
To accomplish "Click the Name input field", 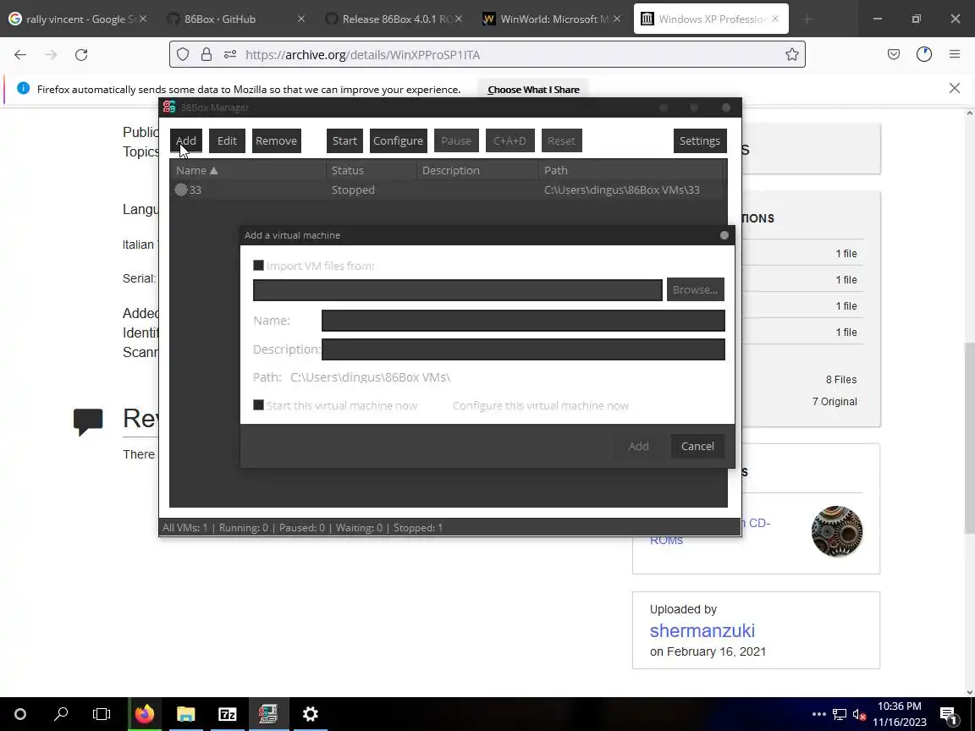I will (x=523, y=321).
